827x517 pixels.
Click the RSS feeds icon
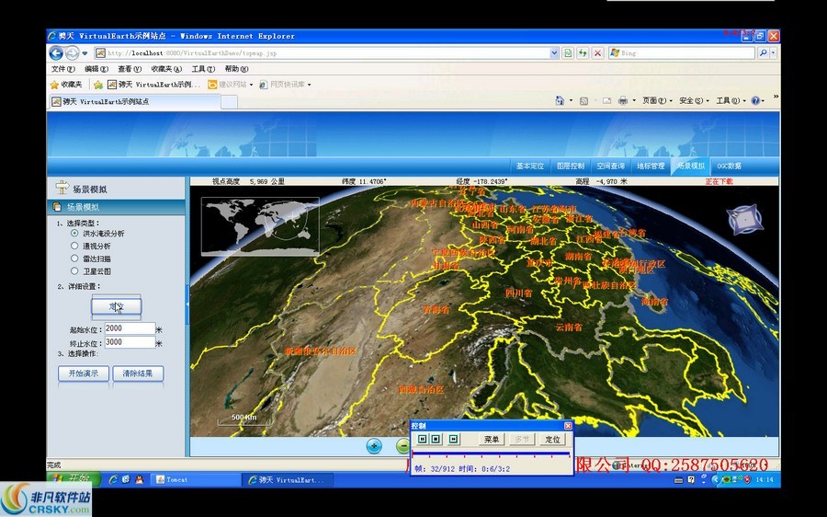(x=583, y=101)
